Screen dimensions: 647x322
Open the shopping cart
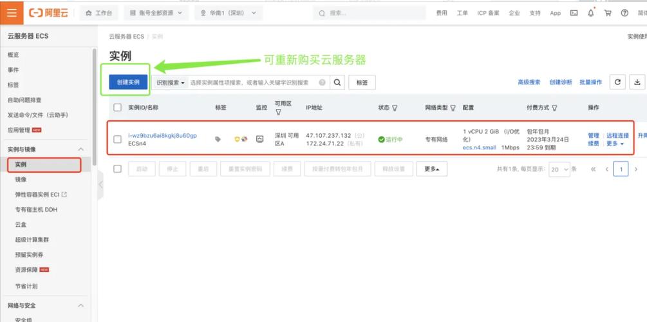pos(608,14)
